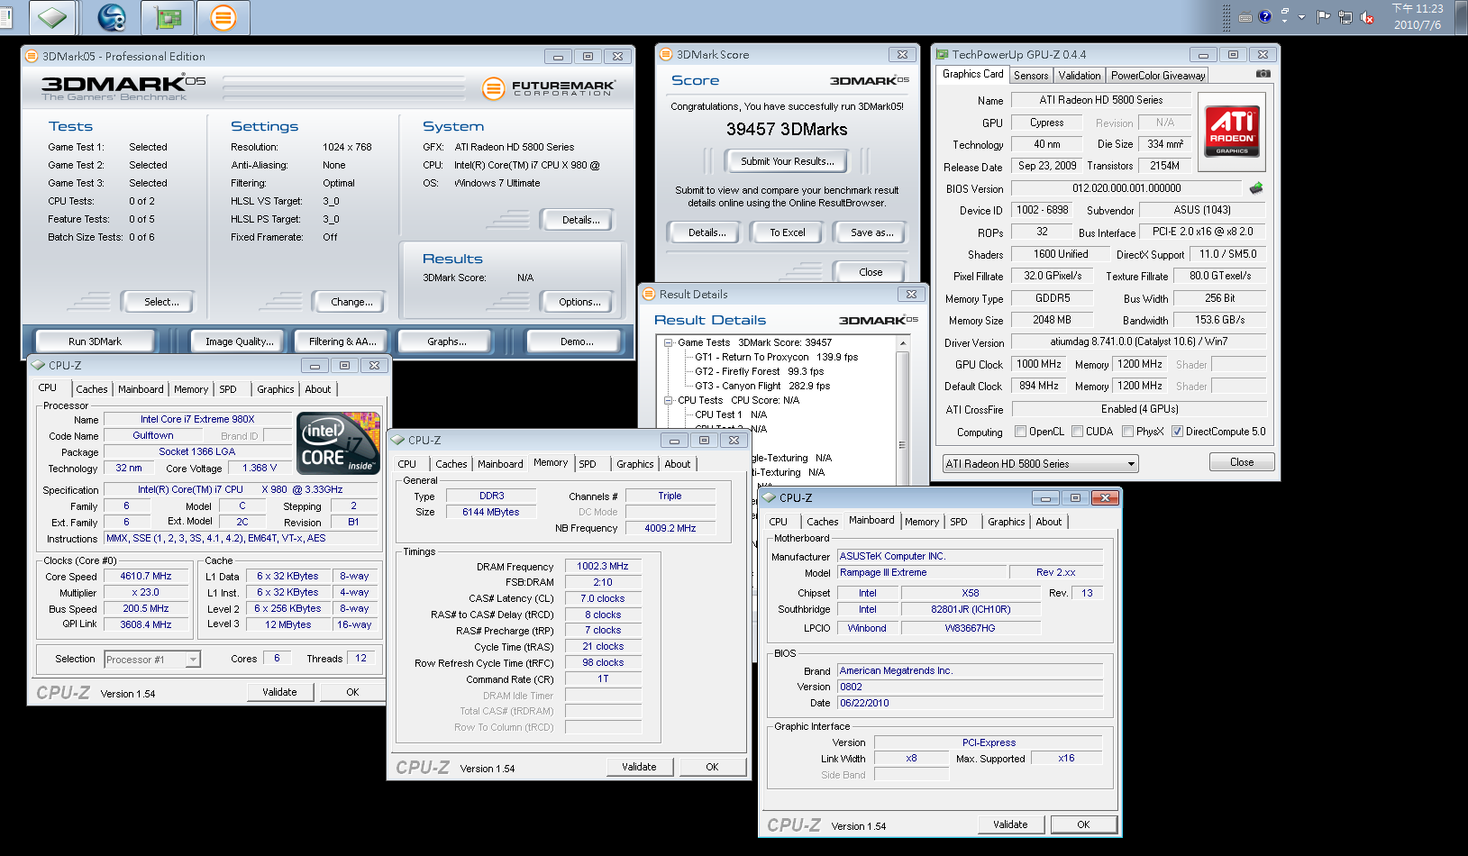Open the Validation tab in GPU-Z
1468x856 pixels.
click(1080, 76)
